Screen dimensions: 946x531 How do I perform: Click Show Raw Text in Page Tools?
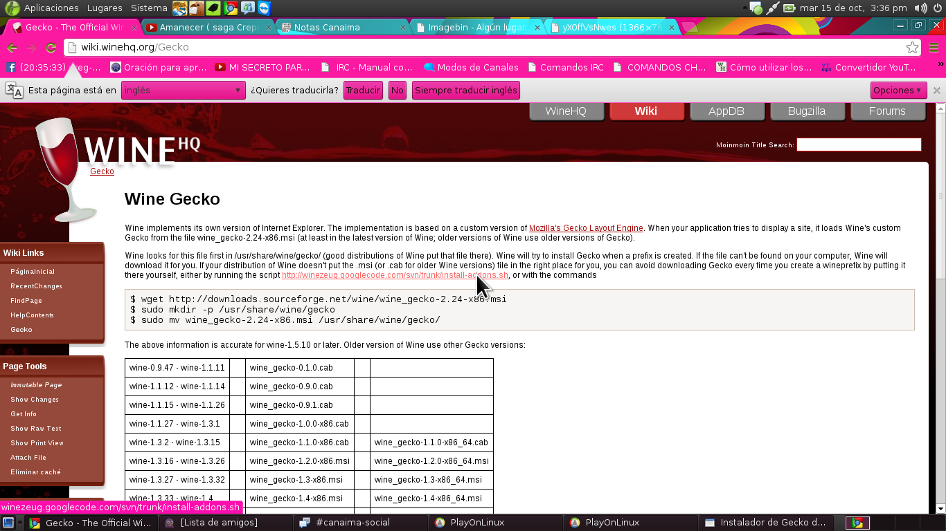tap(36, 429)
